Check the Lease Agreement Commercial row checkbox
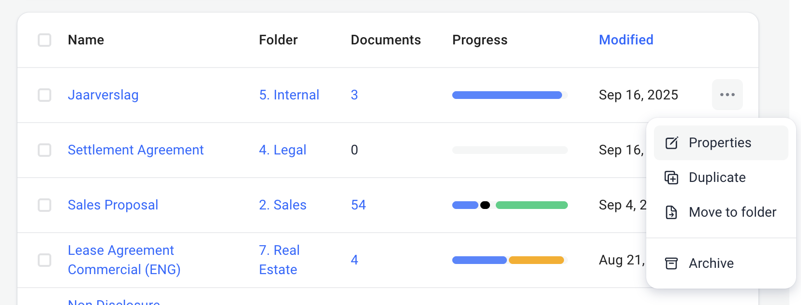The width and height of the screenshot is (801, 305). (x=44, y=260)
